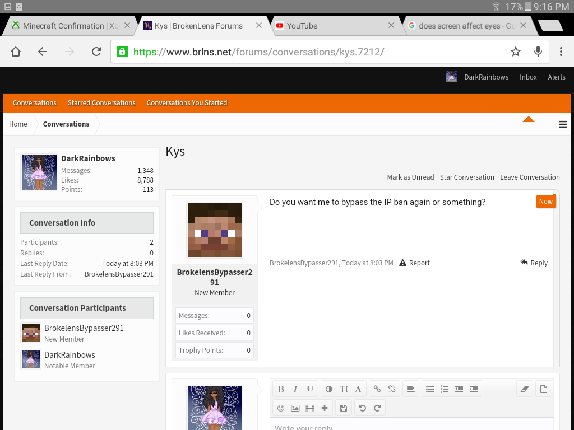
Task: Click the browser address bar URL
Action: pyautogui.click(x=258, y=52)
